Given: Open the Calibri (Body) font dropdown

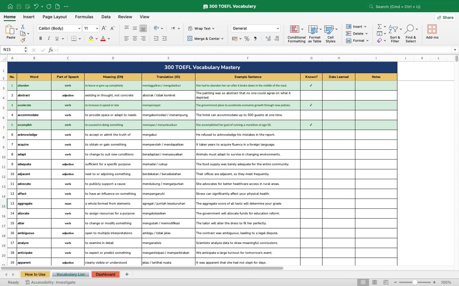Looking at the screenshot, I should pyautogui.click(x=79, y=28).
